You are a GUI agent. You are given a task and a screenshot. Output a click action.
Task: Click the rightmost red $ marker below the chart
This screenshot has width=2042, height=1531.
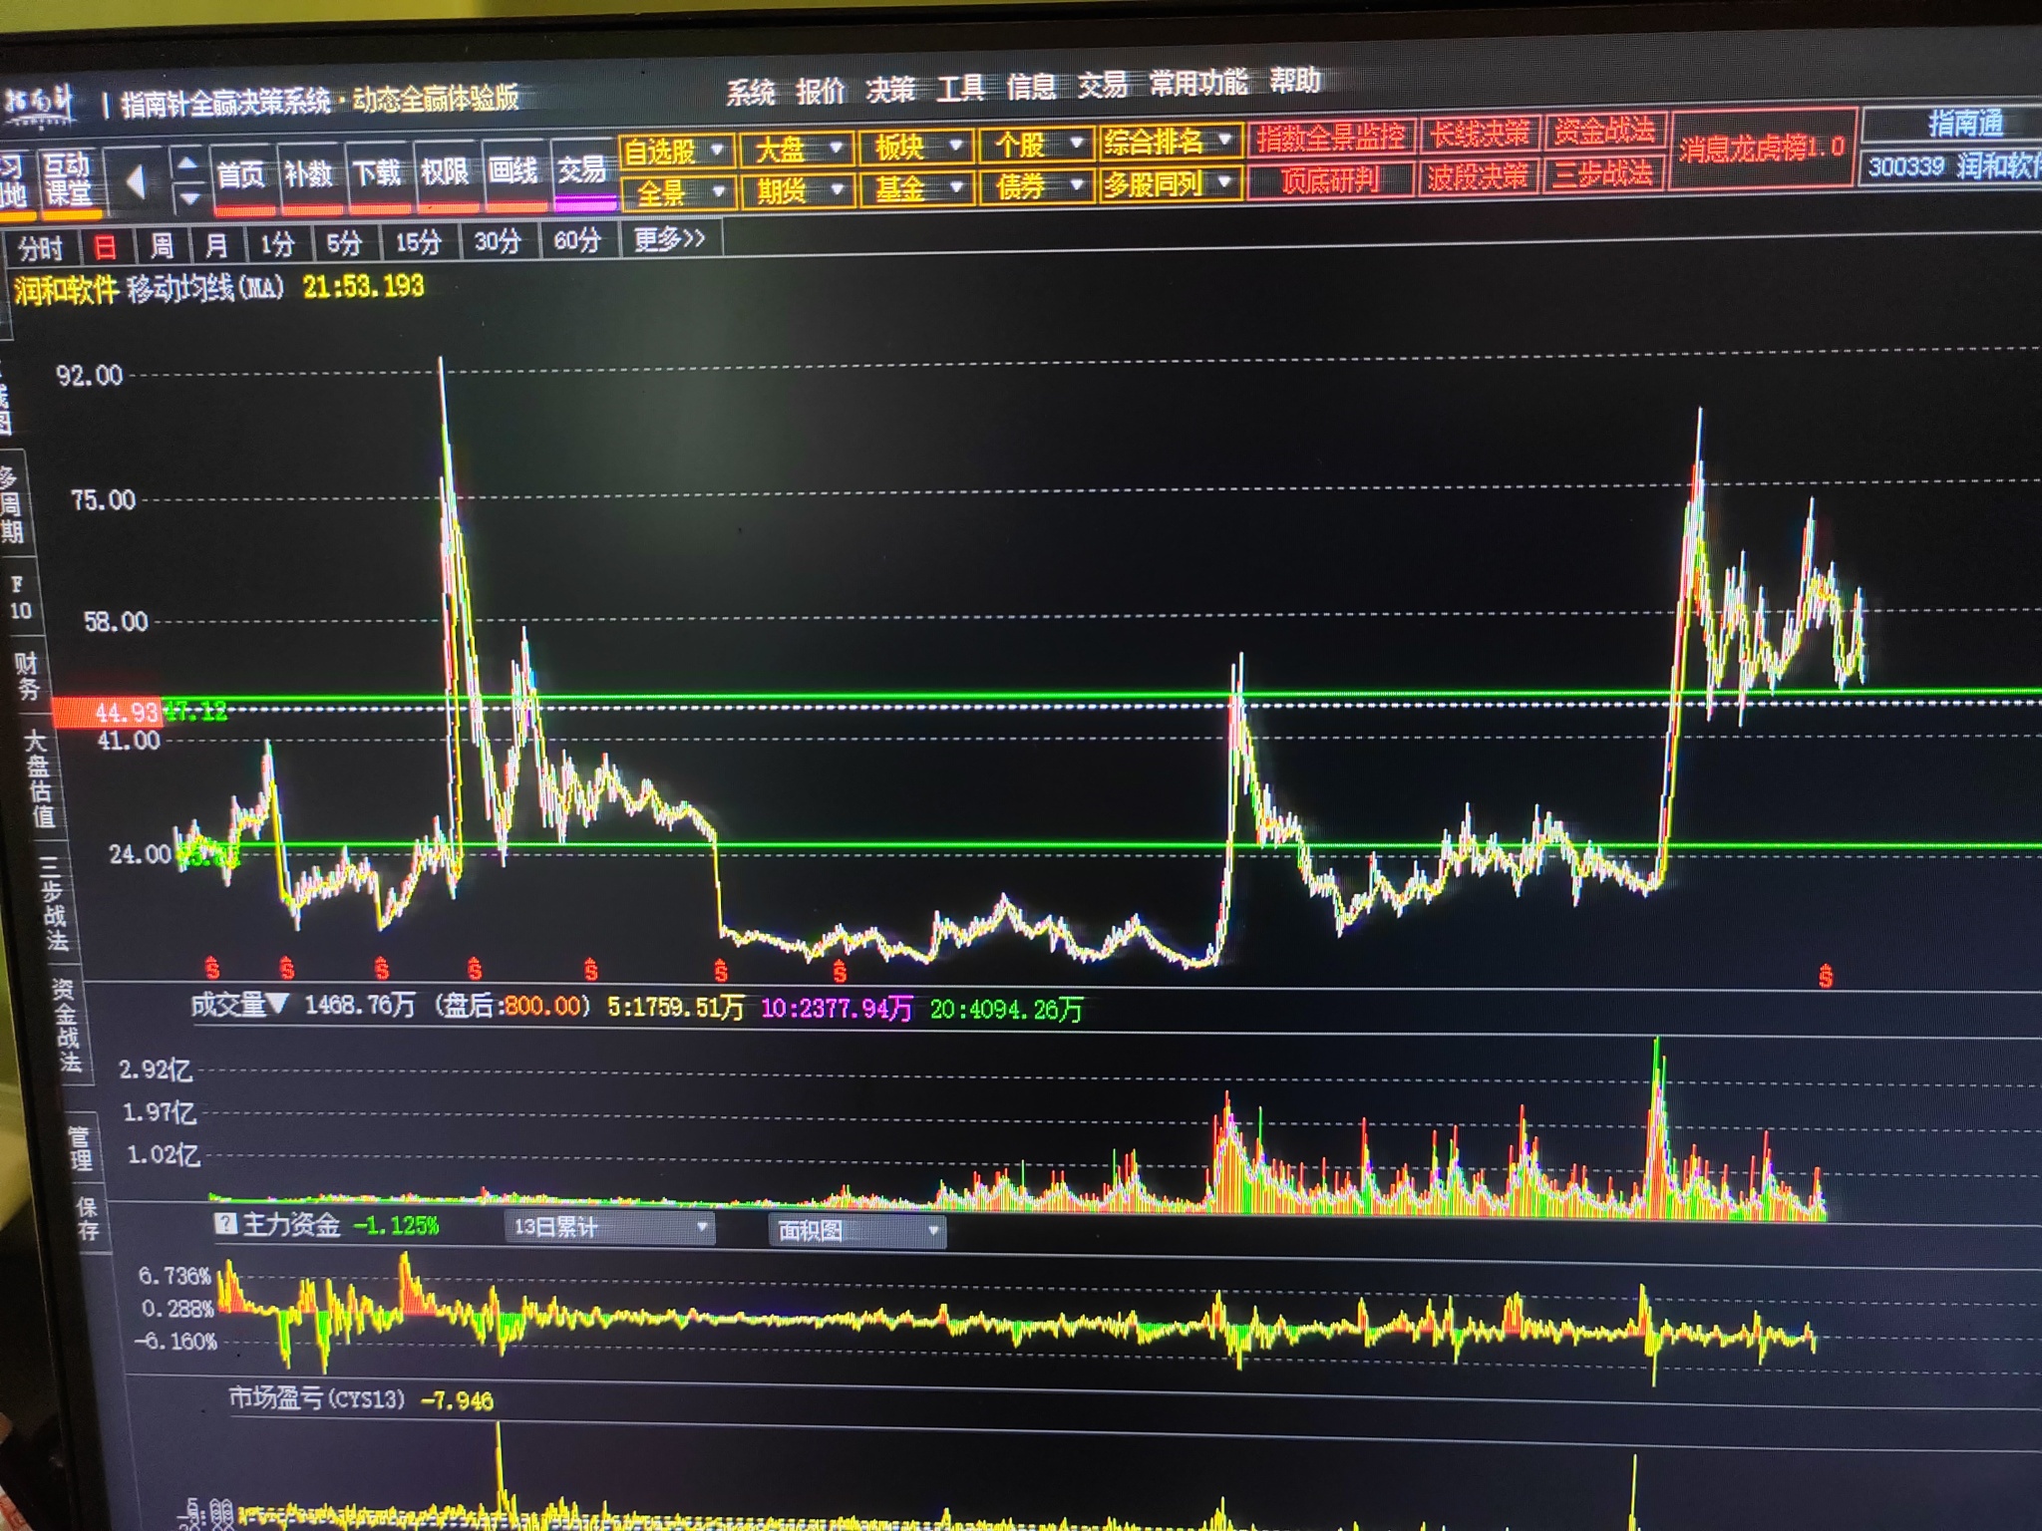point(1825,976)
